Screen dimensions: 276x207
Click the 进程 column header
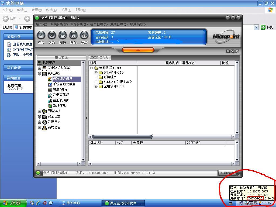pyautogui.click(x=113, y=63)
